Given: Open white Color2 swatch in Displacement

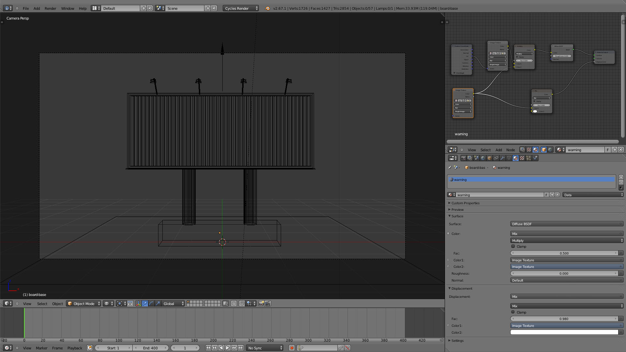Looking at the screenshot, I should 564,332.
